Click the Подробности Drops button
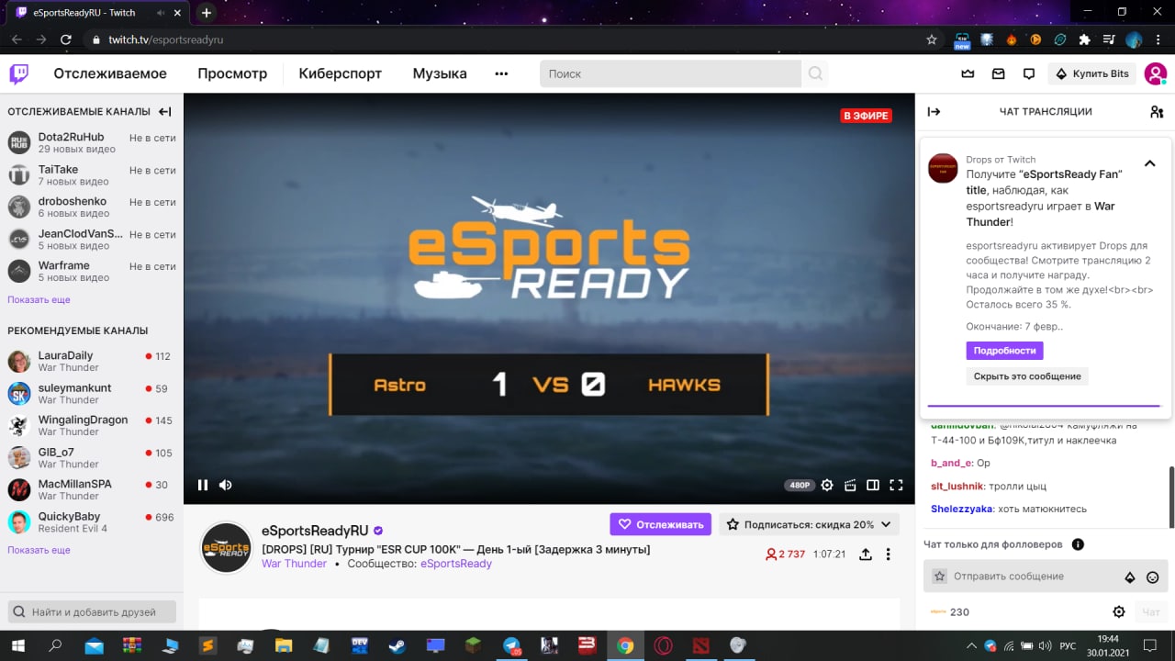1175x661 pixels. point(1004,351)
